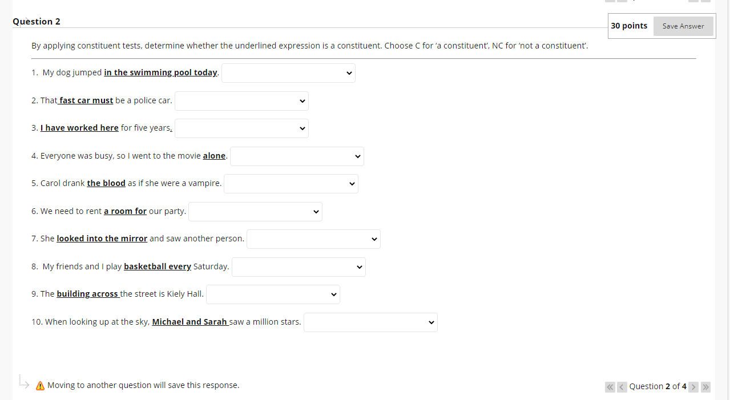The width and height of the screenshot is (730, 400).
Task: Open dropdown for sentence 7 looked into mirror
Action: [x=313, y=239]
